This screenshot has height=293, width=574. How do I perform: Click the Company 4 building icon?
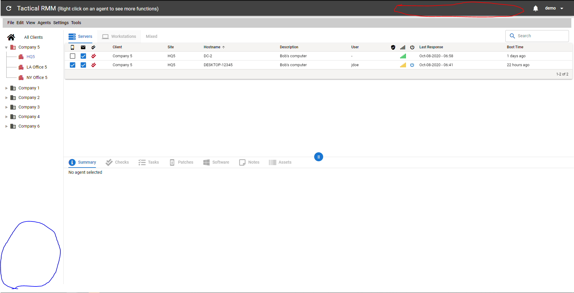[x=13, y=117]
